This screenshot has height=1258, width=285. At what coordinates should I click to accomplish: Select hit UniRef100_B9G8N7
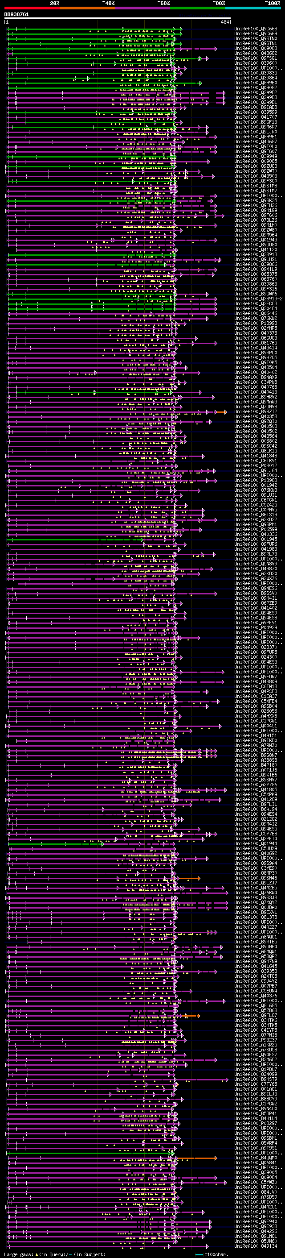coord(256,756)
